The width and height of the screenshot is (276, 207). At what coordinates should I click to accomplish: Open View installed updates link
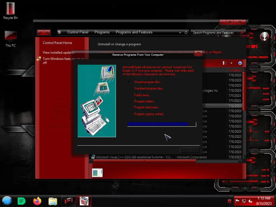click(58, 53)
